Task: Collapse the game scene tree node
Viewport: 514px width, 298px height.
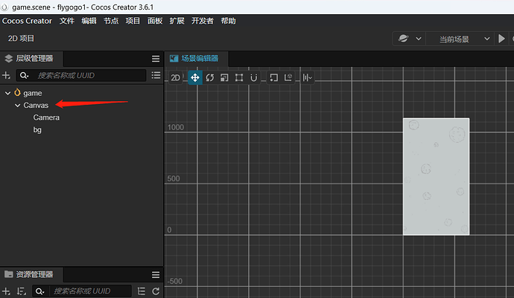Action: click(x=8, y=93)
